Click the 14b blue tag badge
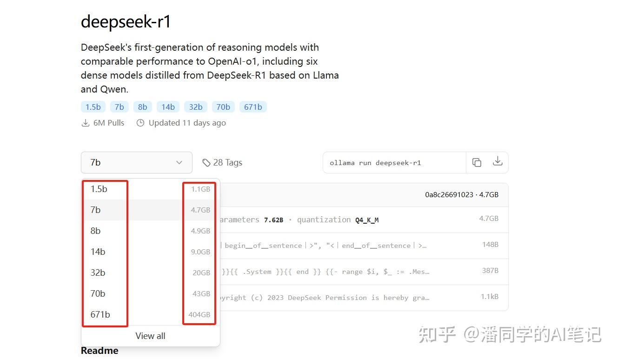Viewport: 617px width, 359px height. coord(168,107)
